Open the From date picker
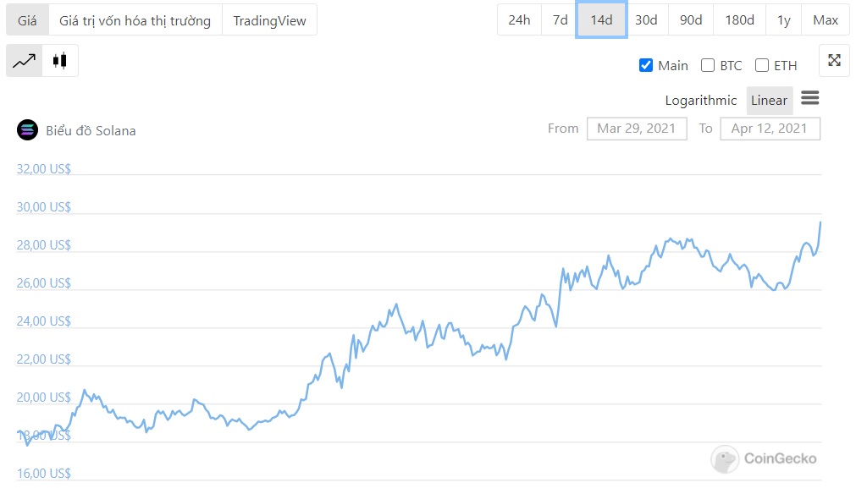Viewport: 856px width, 488px height. pyautogui.click(x=636, y=129)
